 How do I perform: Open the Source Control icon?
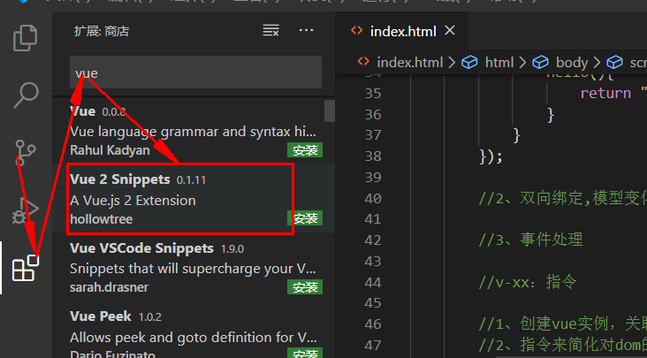click(x=26, y=153)
